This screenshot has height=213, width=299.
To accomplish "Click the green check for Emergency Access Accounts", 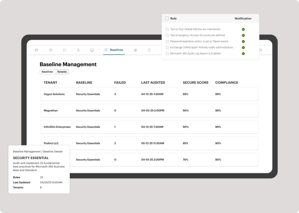I will click(243, 35).
